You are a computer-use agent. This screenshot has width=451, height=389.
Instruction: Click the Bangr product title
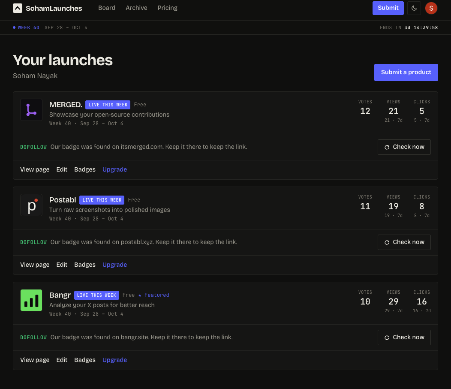tap(60, 295)
